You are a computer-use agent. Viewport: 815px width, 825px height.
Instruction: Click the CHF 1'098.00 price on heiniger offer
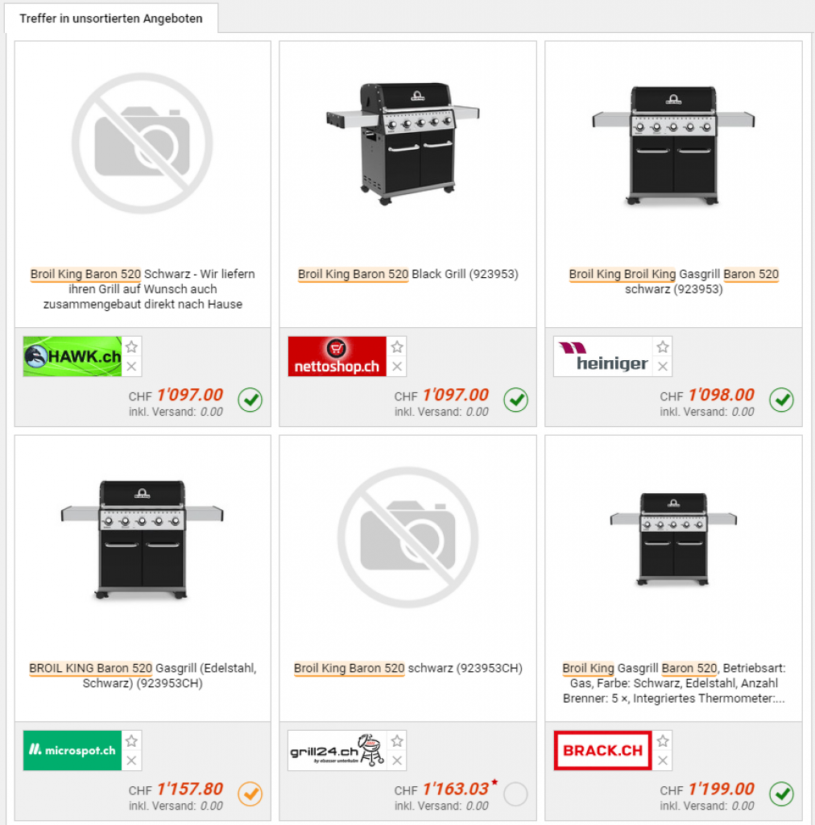[x=707, y=395]
